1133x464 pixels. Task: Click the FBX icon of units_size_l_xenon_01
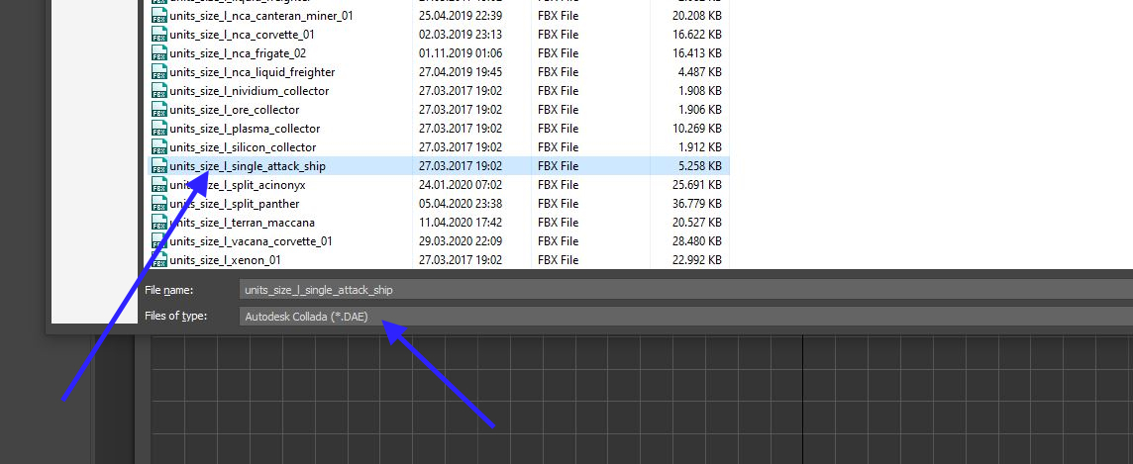click(158, 260)
